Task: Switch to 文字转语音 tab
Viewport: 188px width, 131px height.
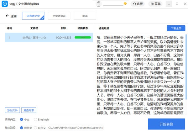Action: click(x=59, y=16)
